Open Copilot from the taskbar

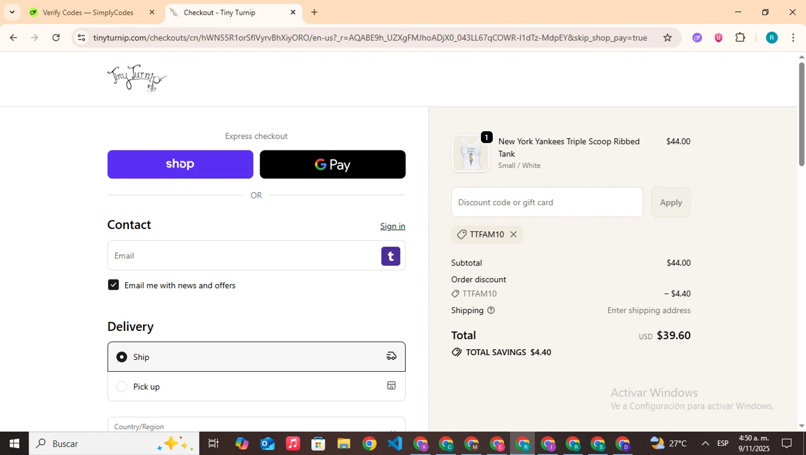click(x=242, y=444)
